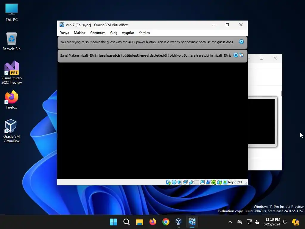Open the Yardım menu
Viewport: 305px width, 229px height.
(x=144, y=33)
